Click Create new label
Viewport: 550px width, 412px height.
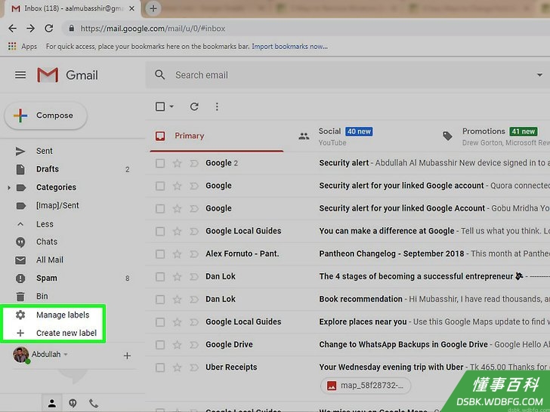pyautogui.click(x=66, y=334)
